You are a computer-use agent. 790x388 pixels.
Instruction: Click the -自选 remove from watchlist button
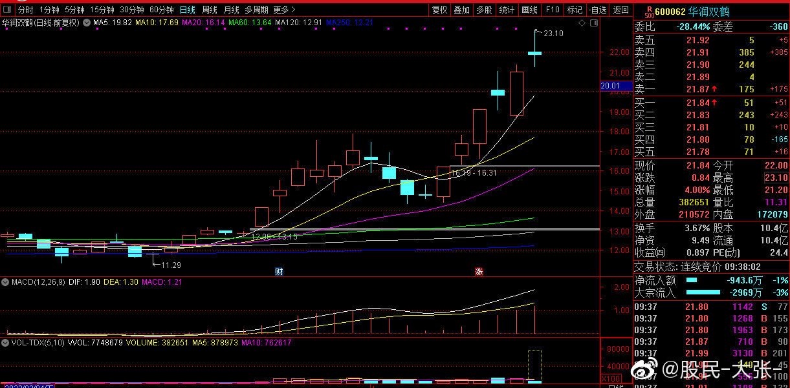click(597, 10)
